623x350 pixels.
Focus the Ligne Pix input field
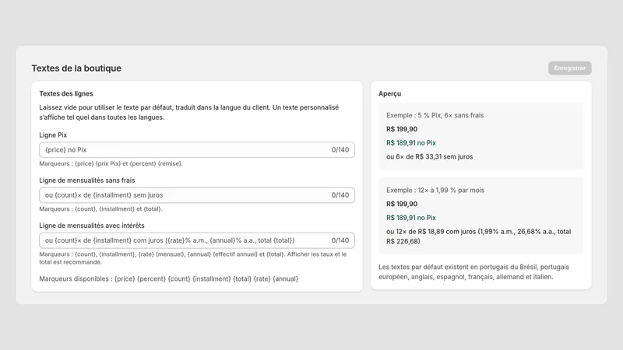tap(197, 150)
